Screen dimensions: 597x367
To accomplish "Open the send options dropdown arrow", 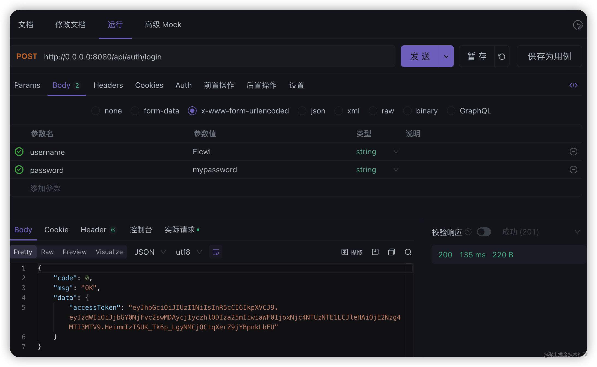I will [446, 56].
